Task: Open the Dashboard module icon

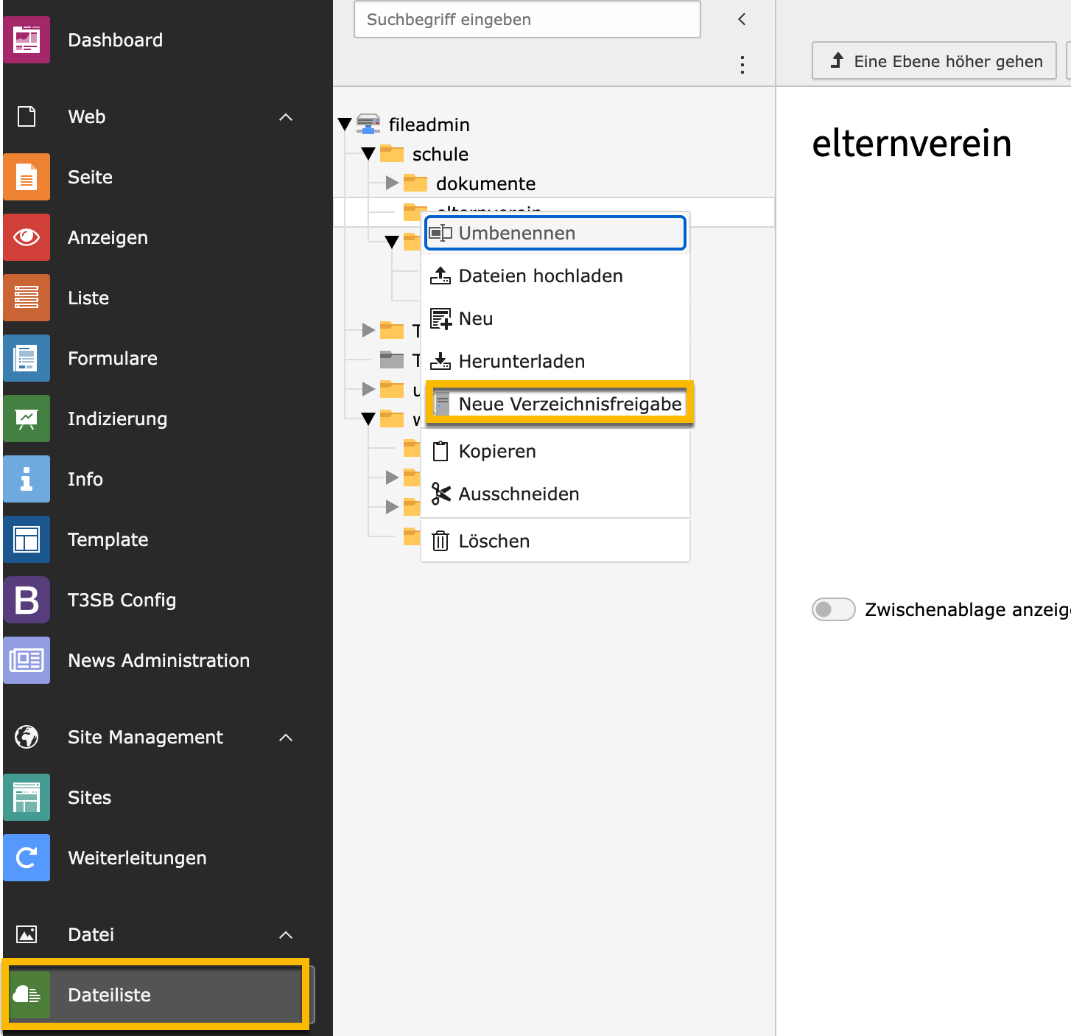Action: [x=27, y=40]
